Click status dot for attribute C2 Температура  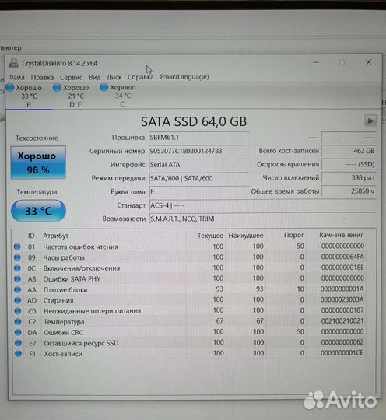point(18,322)
